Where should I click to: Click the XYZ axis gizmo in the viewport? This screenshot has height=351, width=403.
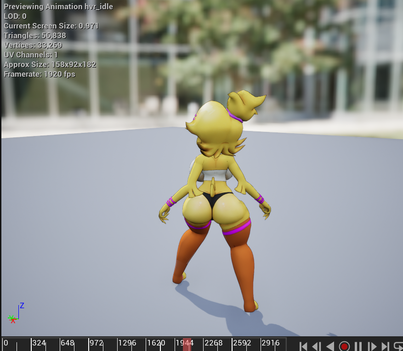click(x=16, y=313)
